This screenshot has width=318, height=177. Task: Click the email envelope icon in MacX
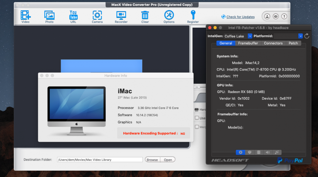pyautogui.click(x=276, y=17)
